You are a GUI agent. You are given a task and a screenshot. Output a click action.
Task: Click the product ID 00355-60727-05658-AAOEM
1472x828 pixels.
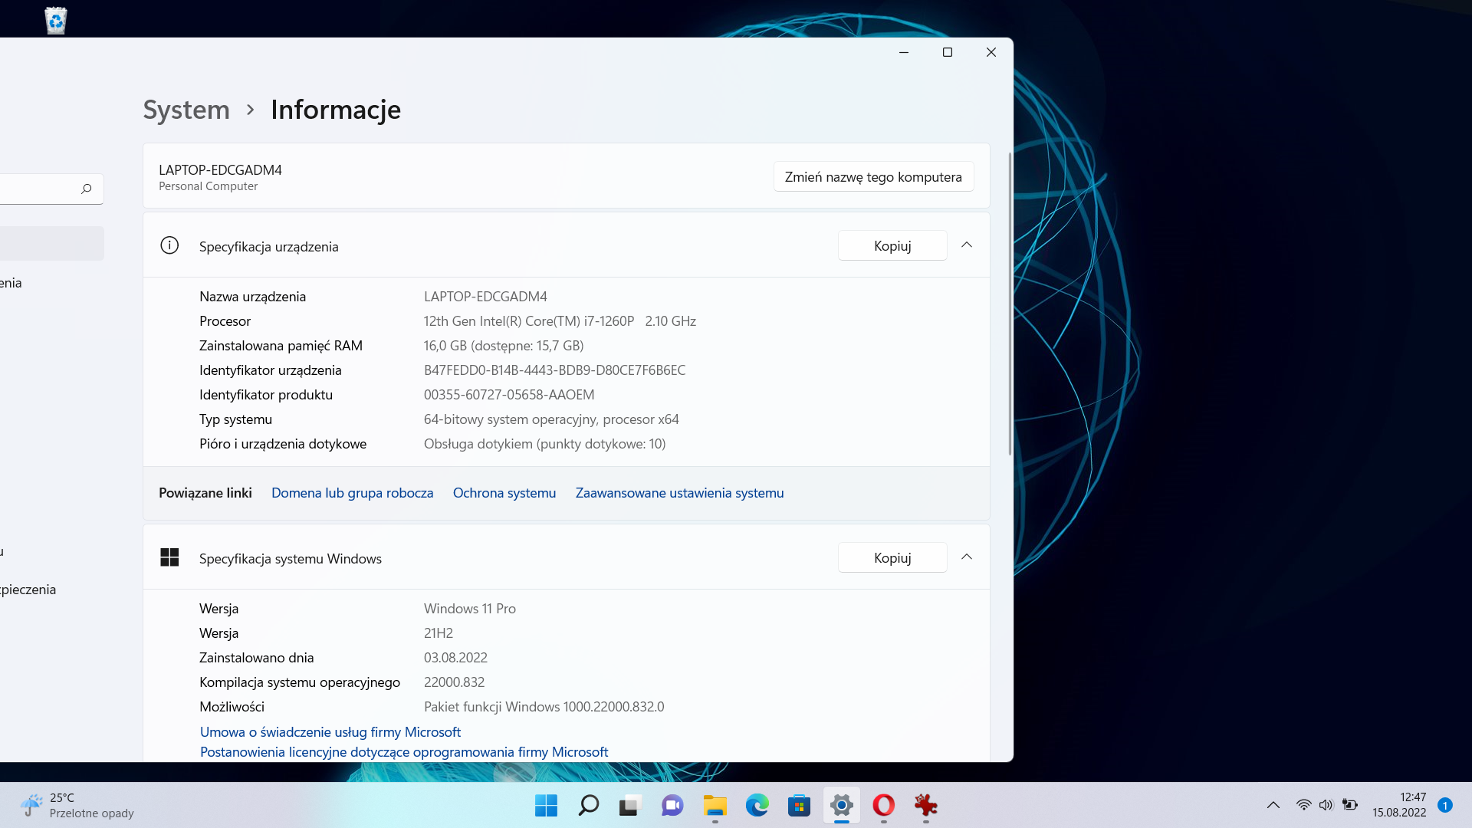pos(509,395)
